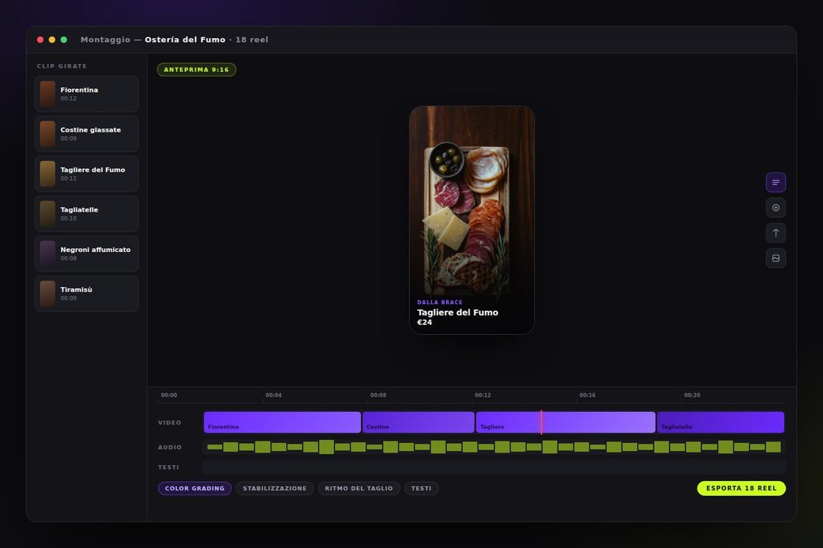Click the image frame icon button
823x548 pixels.
point(776,258)
